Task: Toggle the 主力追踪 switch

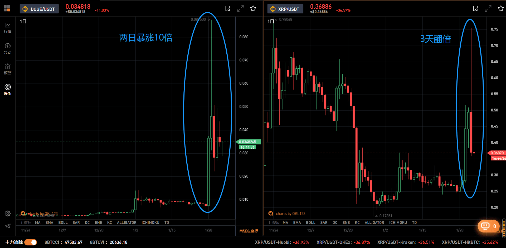Action: (x=31, y=242)
